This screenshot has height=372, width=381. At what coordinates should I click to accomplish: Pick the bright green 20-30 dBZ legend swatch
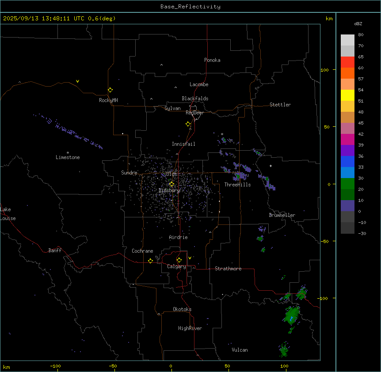coord(347,184)
